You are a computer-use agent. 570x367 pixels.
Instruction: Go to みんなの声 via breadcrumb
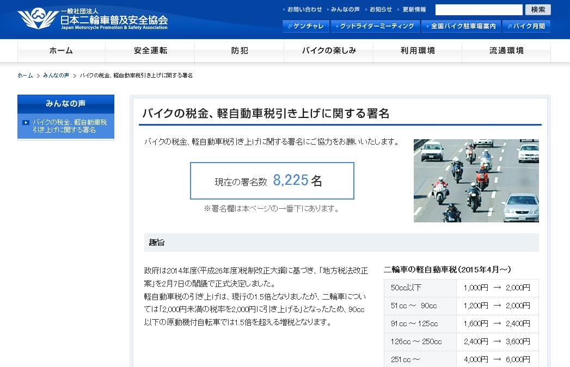(x=56, y=76)
